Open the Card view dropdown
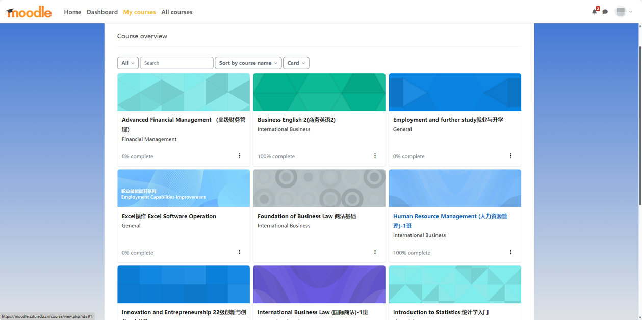This screenshot has height=320, width=642. pyautogui.click(x=296, y=63)
